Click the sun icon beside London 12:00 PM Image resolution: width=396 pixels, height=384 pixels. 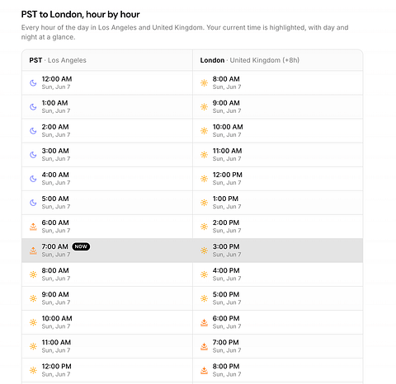[x=204, y=179]
